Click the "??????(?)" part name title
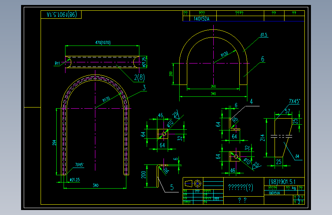Screen dimensions: 332x215 point(241,187)
